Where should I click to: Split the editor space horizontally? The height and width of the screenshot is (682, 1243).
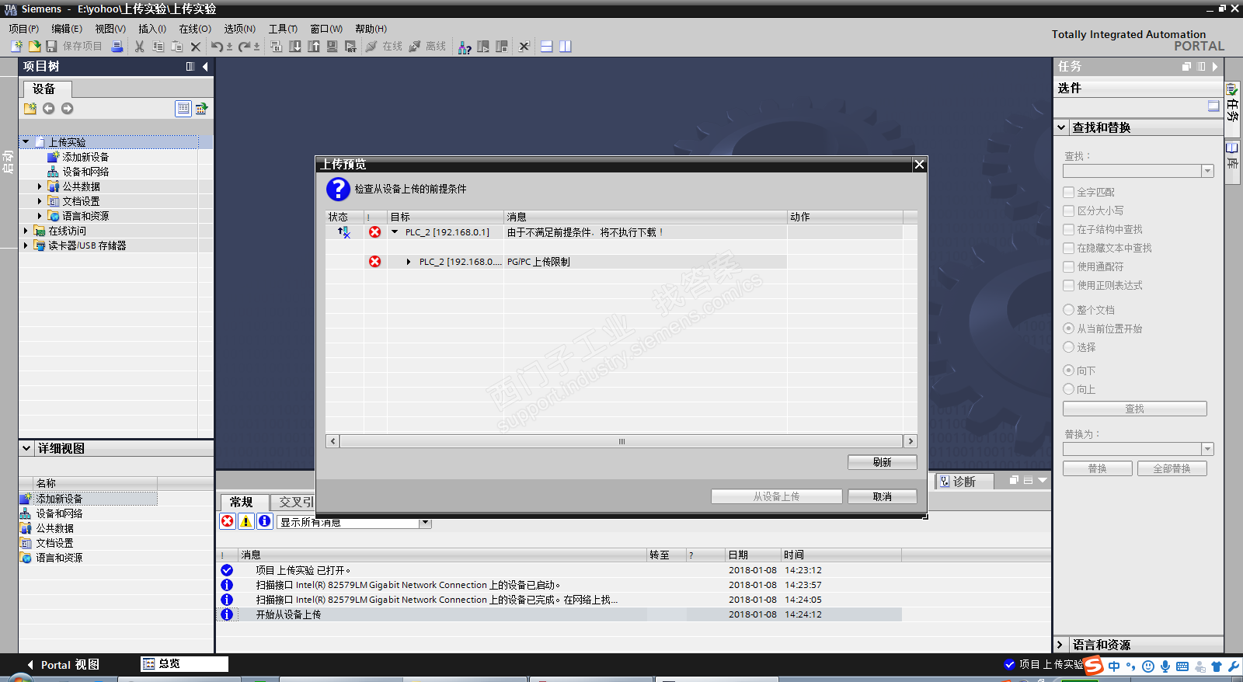click(x=547, y=47)
